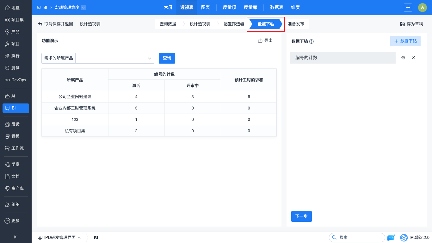Click the 下一步 button

(301, 216)
